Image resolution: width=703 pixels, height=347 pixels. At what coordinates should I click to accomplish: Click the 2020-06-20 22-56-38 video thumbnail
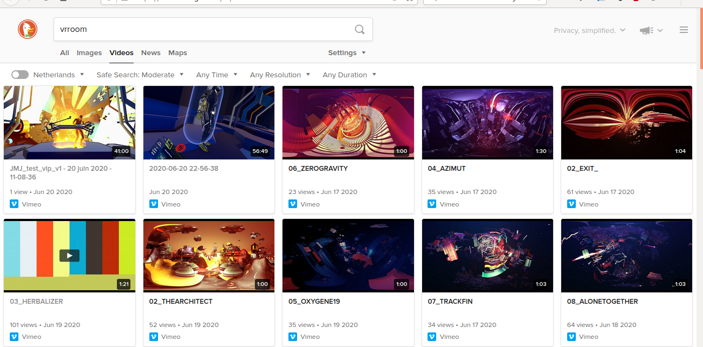coord(209,123)
